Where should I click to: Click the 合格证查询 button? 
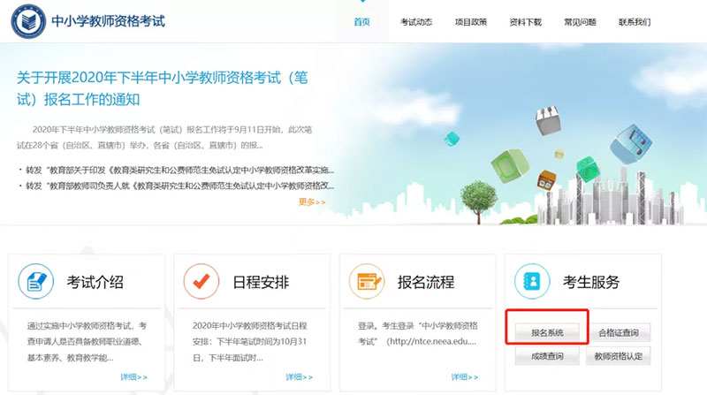624,333
